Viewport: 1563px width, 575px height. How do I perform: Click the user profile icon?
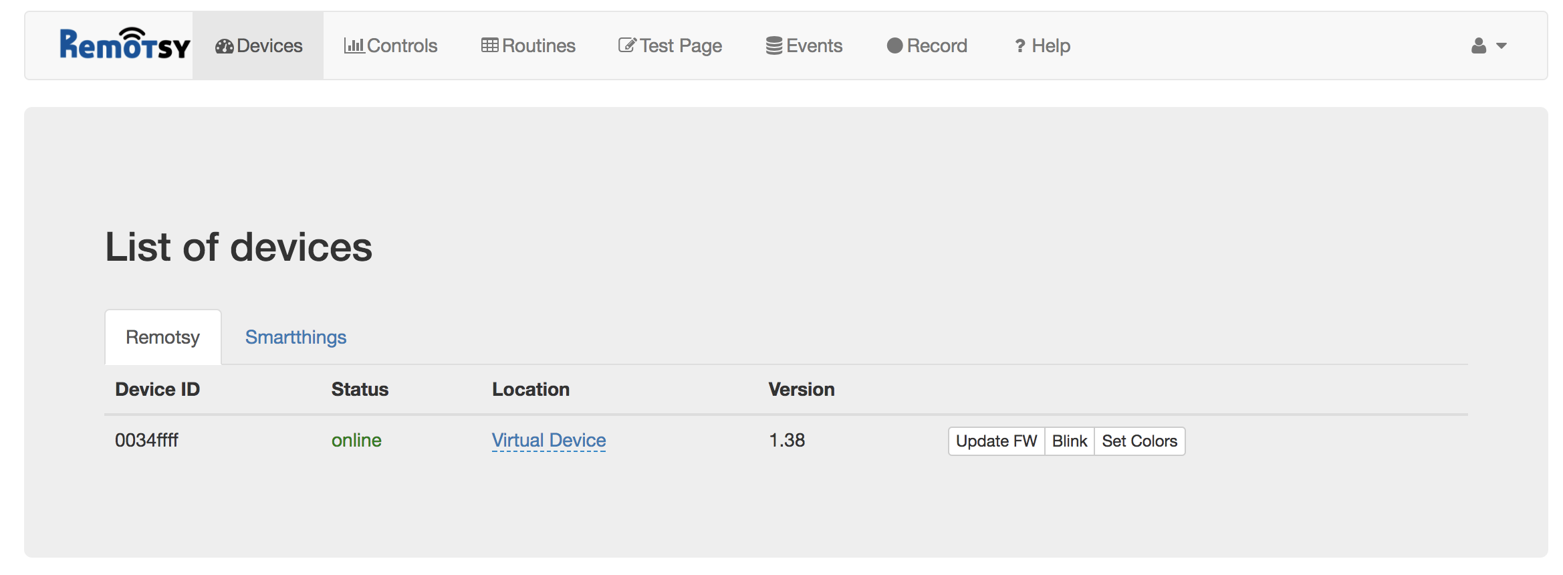(1479, 45)
